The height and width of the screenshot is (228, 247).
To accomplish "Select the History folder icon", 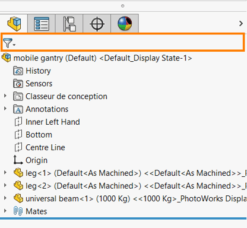I will [x=18, y=71].
